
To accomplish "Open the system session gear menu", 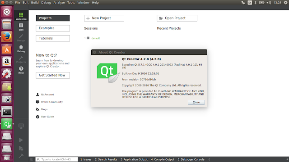I will coord(285,3).
